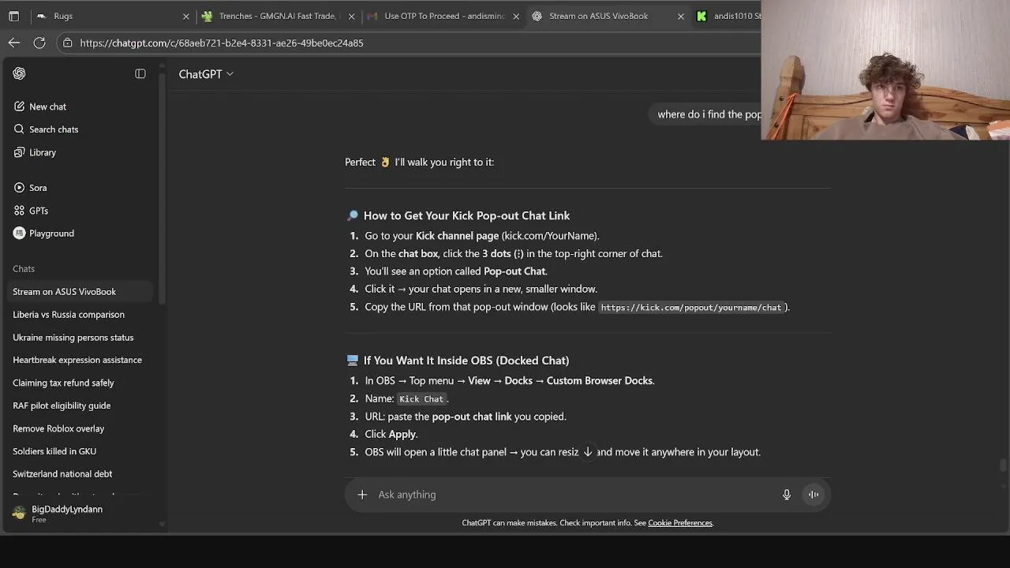Switch to the andis1010 Kick tab
This screenshot has width=1010, height=568.
click(728, 16)
